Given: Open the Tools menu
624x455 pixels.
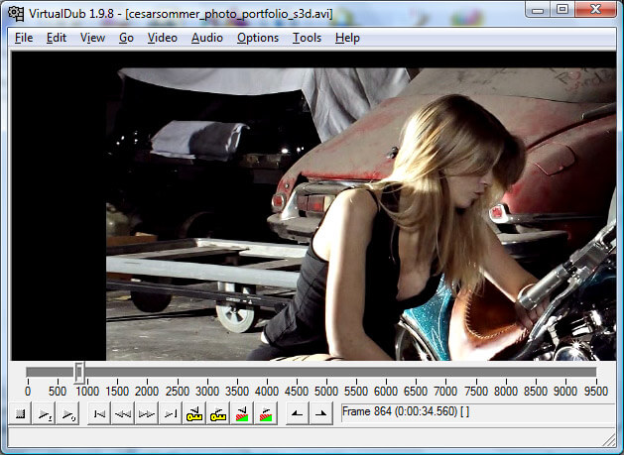Looking at the screenshot, I should pyautogui.click(x=307, y=38).
